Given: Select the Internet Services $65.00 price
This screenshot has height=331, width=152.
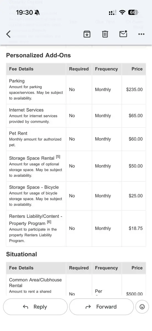Looking at the screenshot, I should (136, 116).
